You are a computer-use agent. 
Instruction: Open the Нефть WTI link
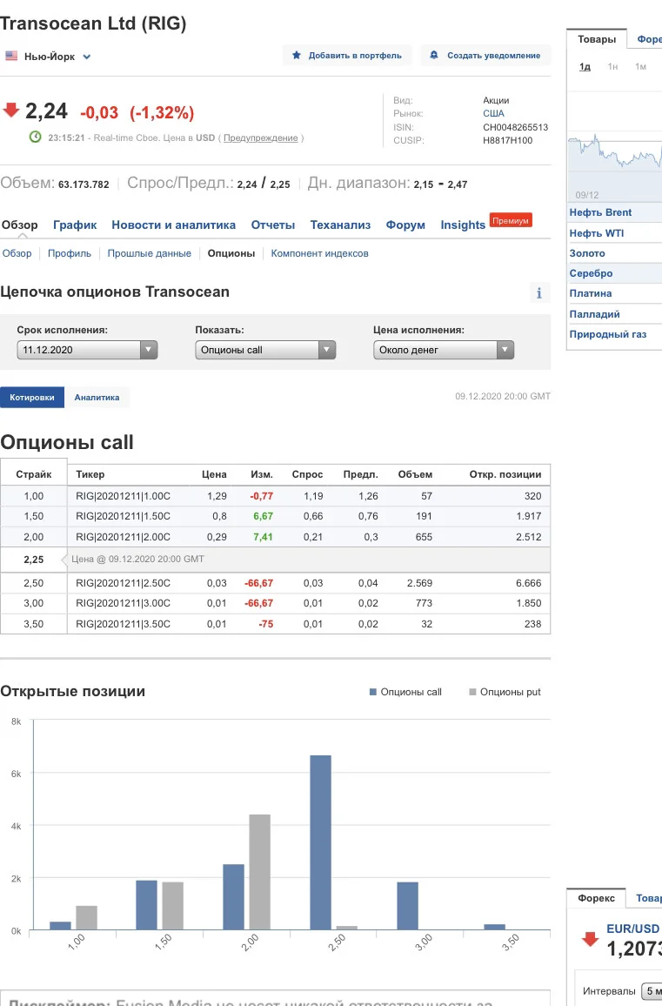[x=597, y=233]
